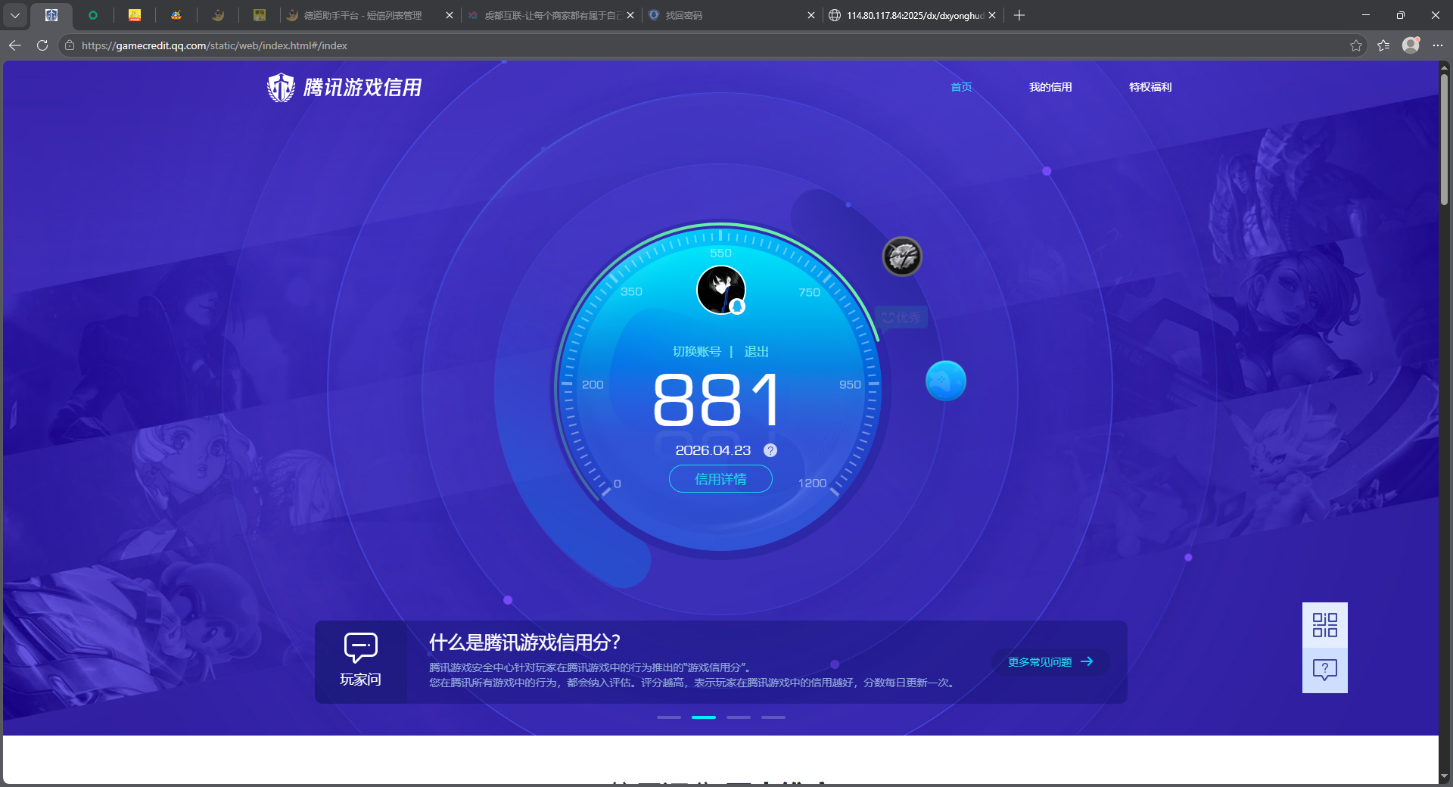Click the Tencent Game Credit shield logo
Image resolution: width=1453 pixels, height=787 pixels.
281,88
